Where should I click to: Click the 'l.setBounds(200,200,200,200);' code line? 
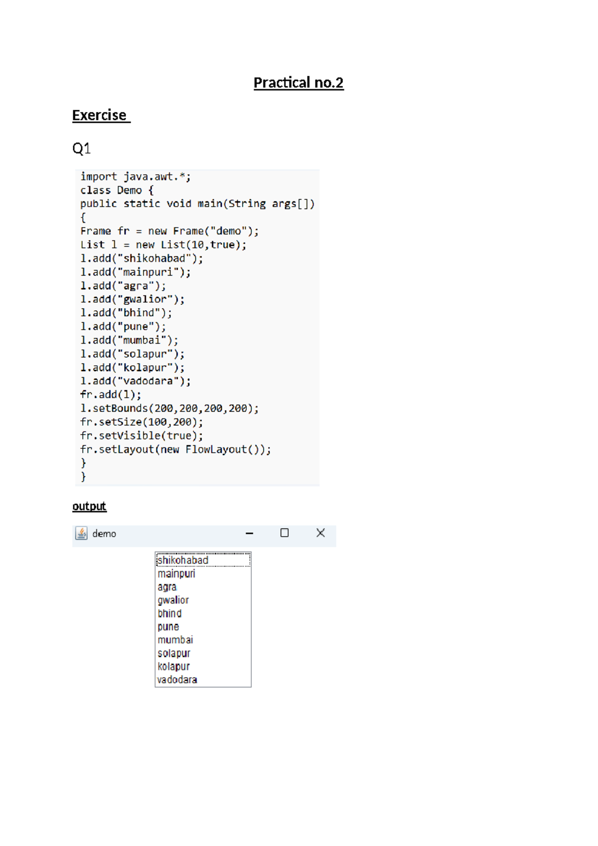tap(169, 408)
